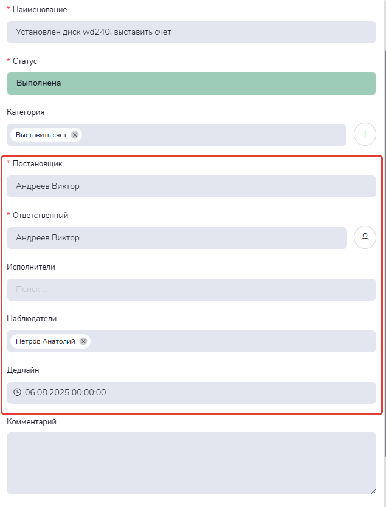Click empty area of Категория field
This screenshot has width=386, height=507.
click(x=213, y=135)
